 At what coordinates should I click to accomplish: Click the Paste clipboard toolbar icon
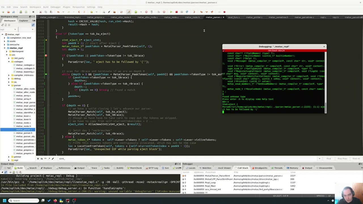tap(51, 12)
